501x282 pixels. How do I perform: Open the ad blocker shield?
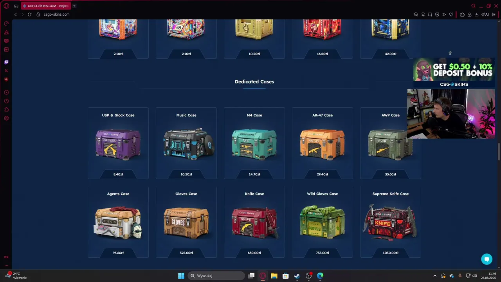(437, 14)
